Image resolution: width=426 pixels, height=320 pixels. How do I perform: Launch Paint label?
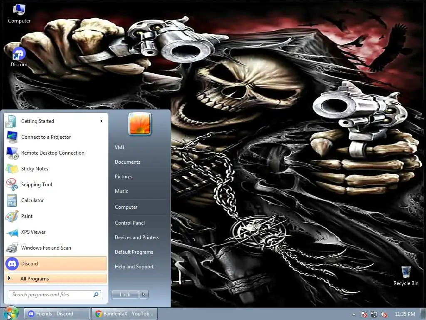[x=27, y=216]
